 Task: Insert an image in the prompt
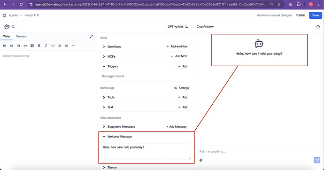32,46
